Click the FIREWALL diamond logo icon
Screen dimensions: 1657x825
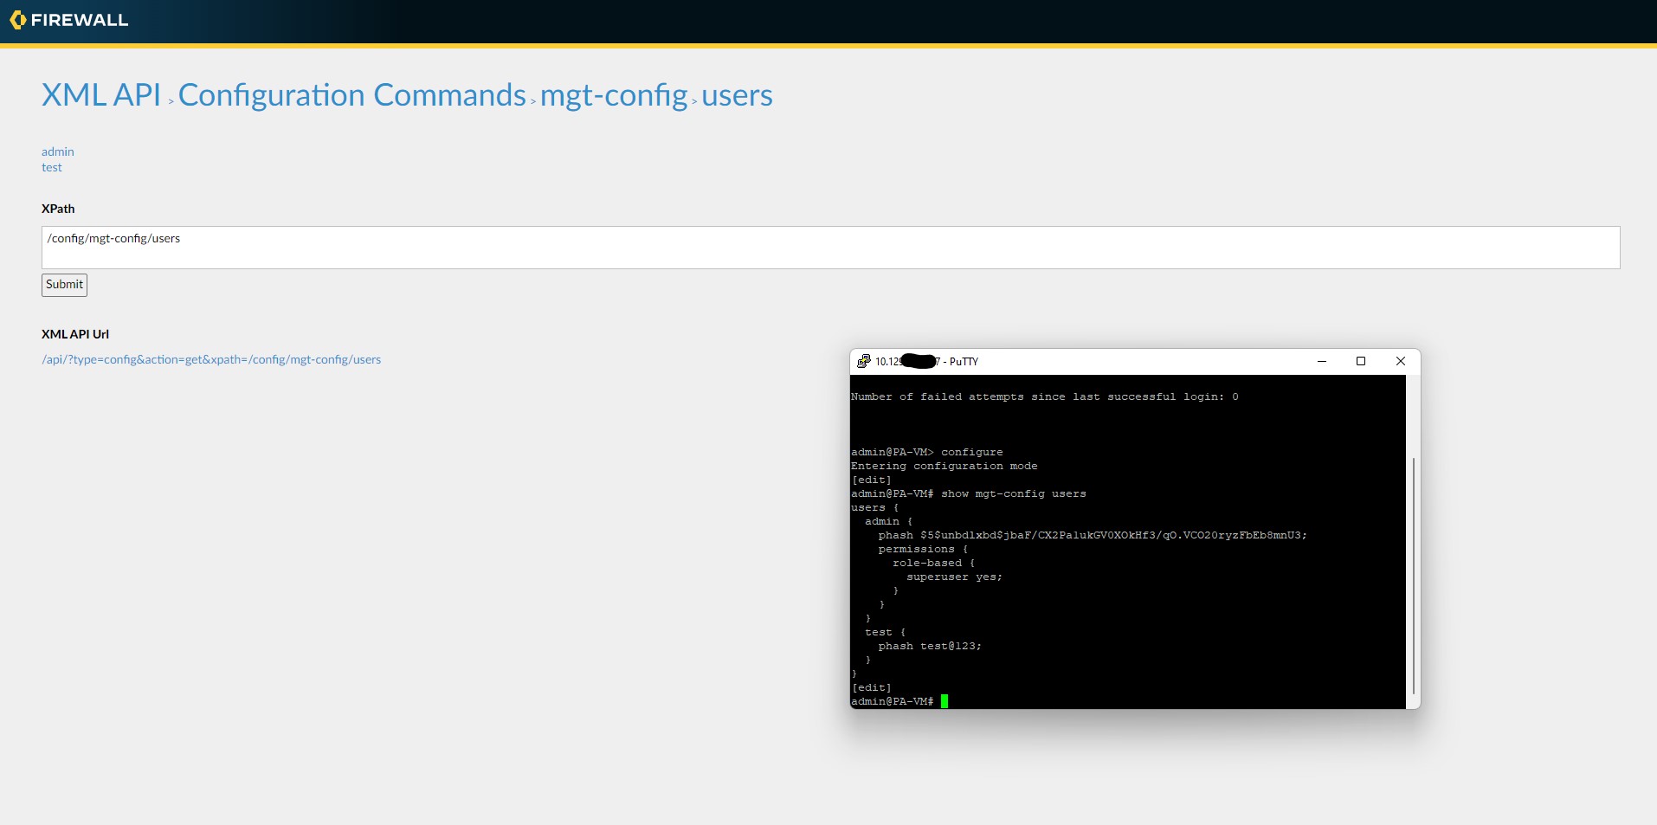click(17, 20)
